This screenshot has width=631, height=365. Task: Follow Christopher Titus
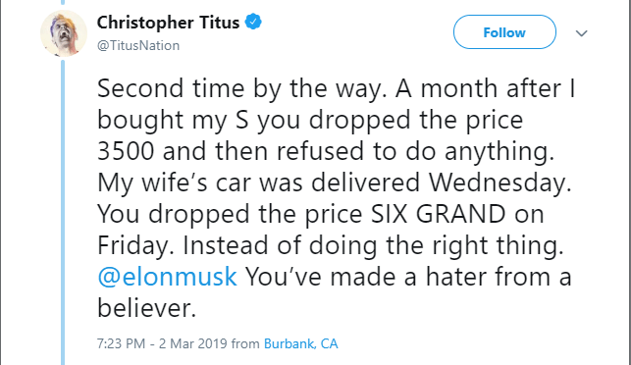click(x=504, y=32)
